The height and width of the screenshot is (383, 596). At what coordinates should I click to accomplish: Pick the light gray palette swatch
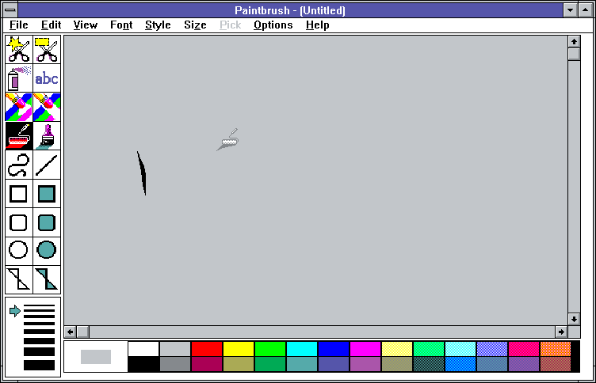[x=175, y=349]
